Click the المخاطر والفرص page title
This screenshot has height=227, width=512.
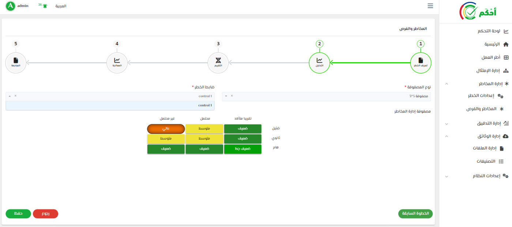[413, 29]
